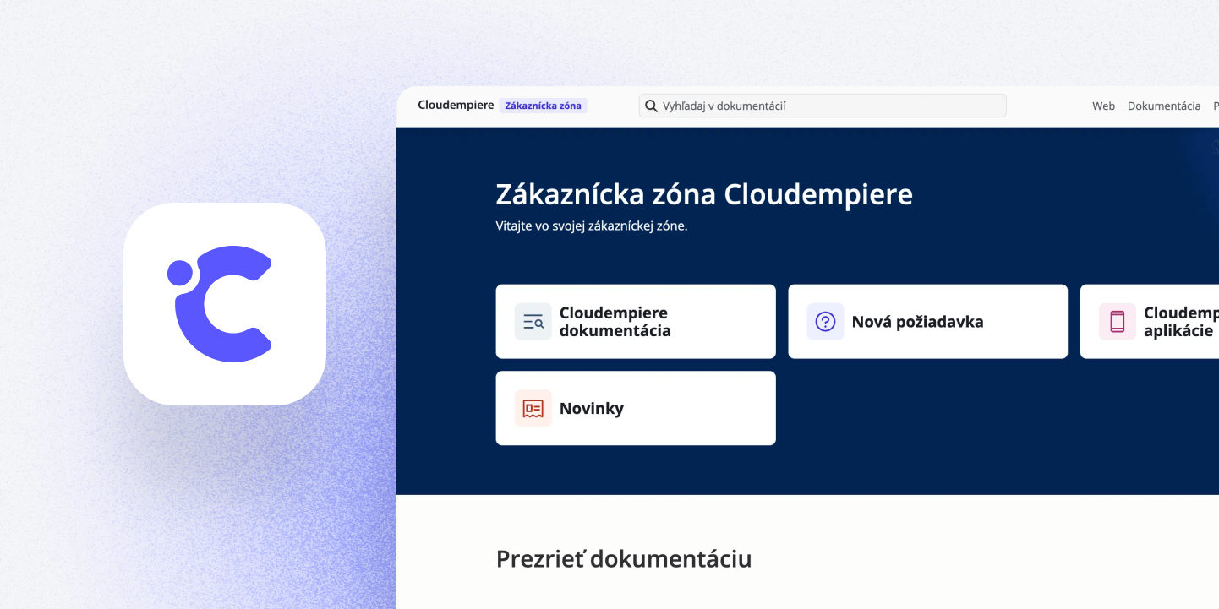Click the documentation search icon on the first card
Image resolution: width=1219 pixels, height=609 pixels.
[x=533, y=322]
